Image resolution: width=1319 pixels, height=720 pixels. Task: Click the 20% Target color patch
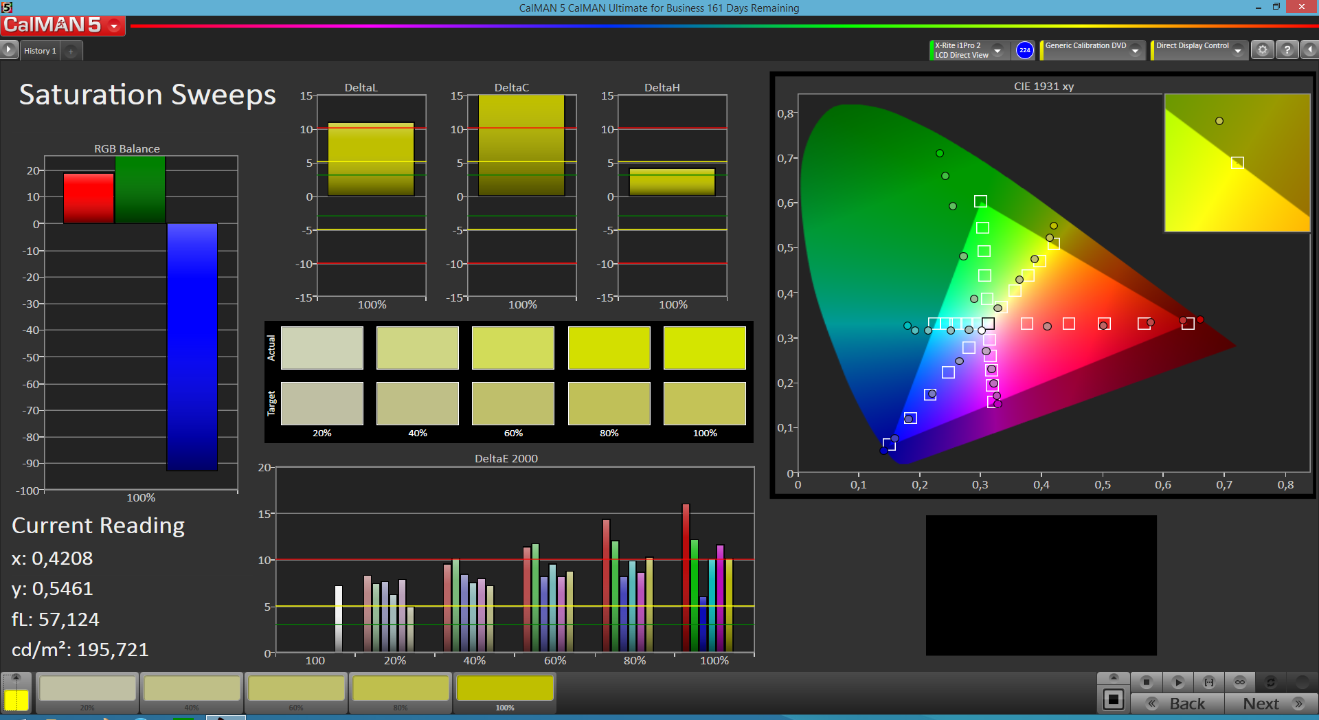[322, 403]
